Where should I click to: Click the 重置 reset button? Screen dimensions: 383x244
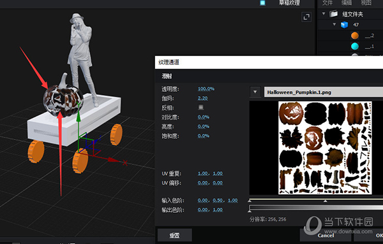pyautogui.click(x=175, y=235)
